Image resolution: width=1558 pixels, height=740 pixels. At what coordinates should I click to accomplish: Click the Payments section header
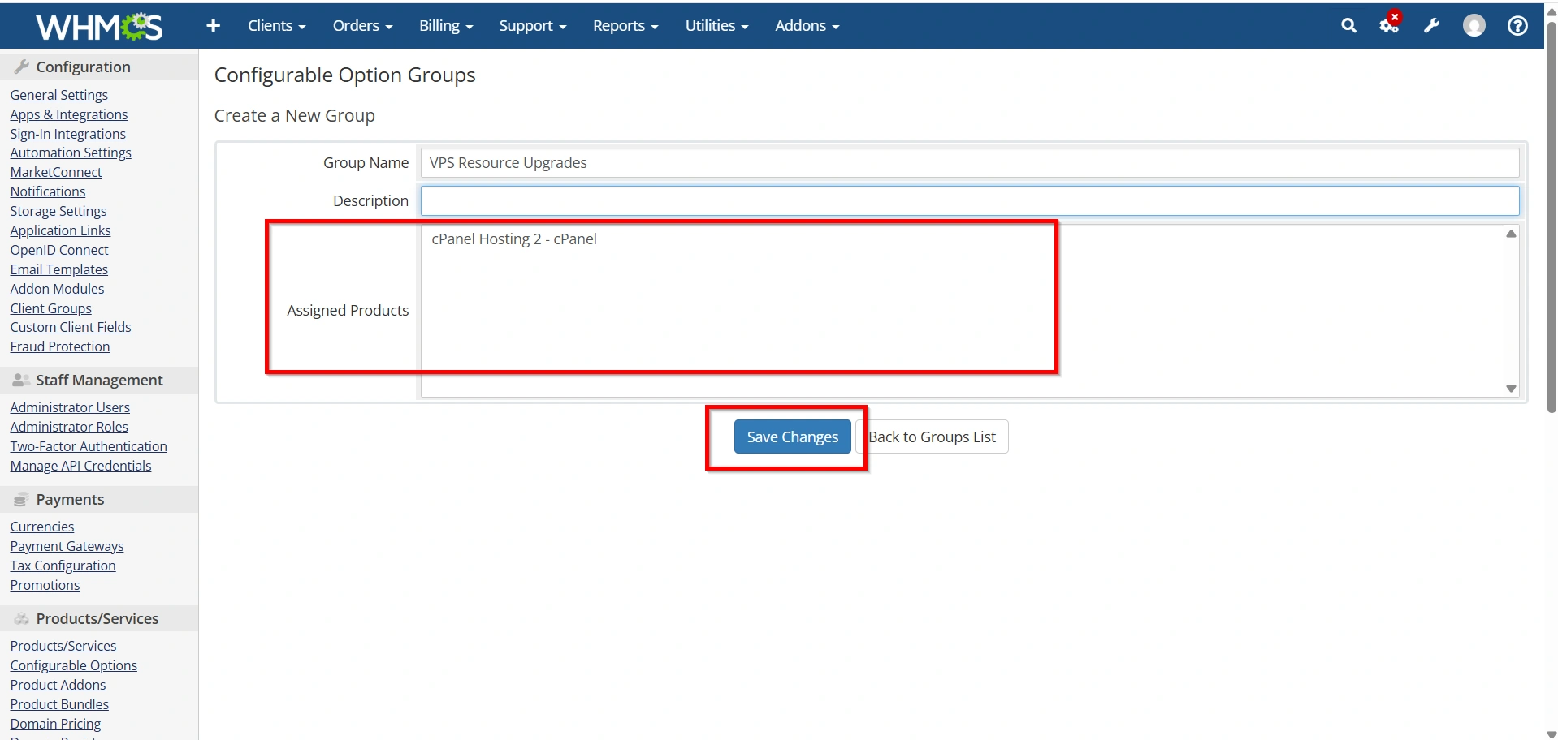(x=99, y=499)
